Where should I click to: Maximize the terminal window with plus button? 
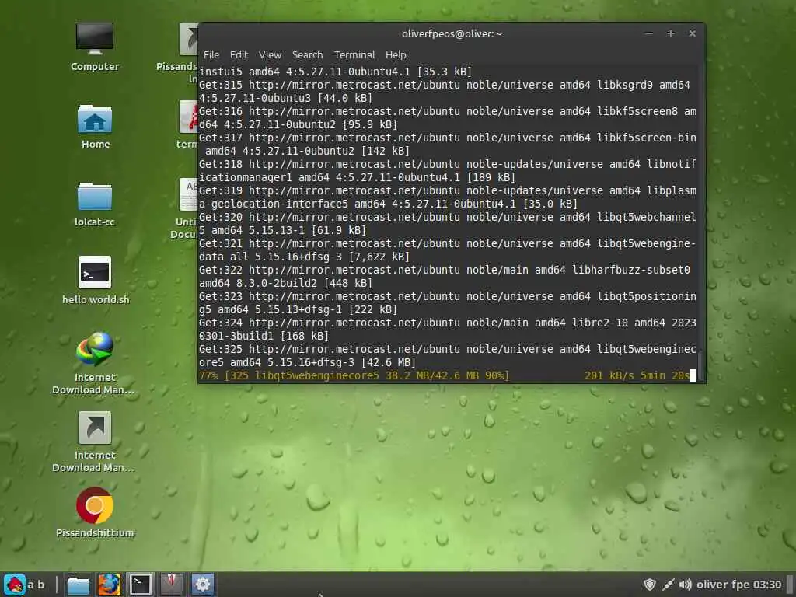pos(670,33)
